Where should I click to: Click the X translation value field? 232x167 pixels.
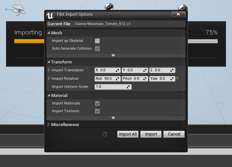point(108,70)
